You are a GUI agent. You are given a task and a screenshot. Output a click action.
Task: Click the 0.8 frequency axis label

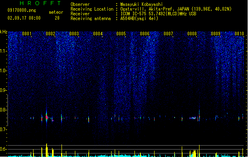coord(4,110)
